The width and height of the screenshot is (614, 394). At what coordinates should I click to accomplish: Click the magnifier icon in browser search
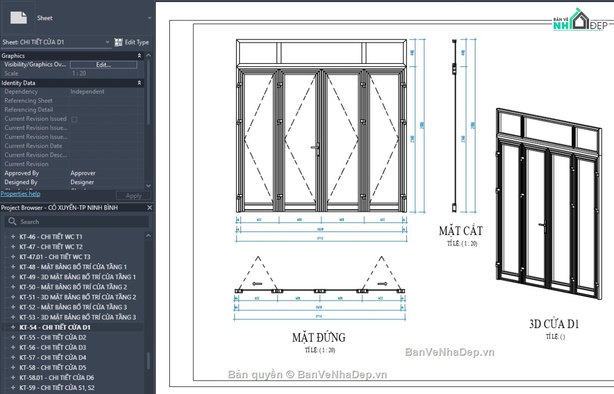tap(12, 222)
